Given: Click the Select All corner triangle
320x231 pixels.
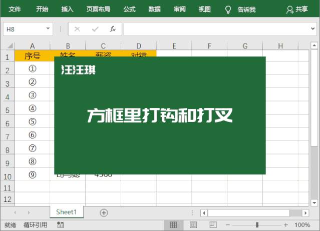Looking at the screenshot, I should 10,45.
